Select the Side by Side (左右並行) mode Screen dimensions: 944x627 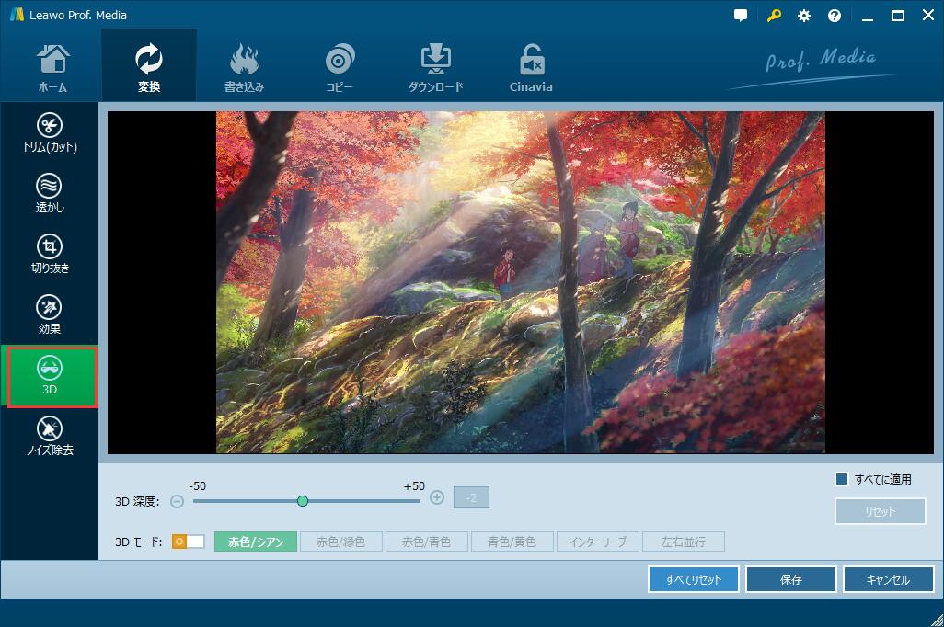684,541
